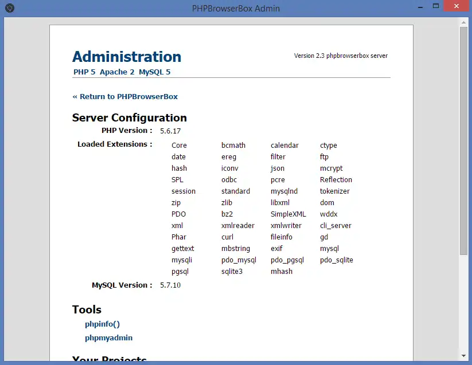This screenshot has width=472, height=365.
Task: Click the curl extension entry
Action: (x=227, y=237)
